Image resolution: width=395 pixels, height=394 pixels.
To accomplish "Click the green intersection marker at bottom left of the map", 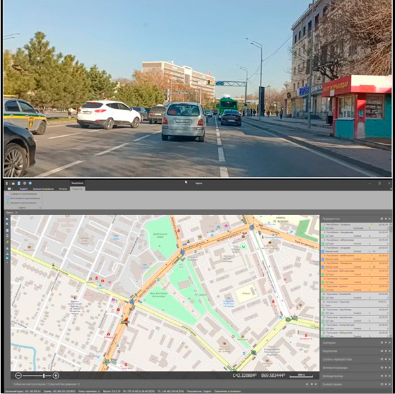I will [106, 362].
